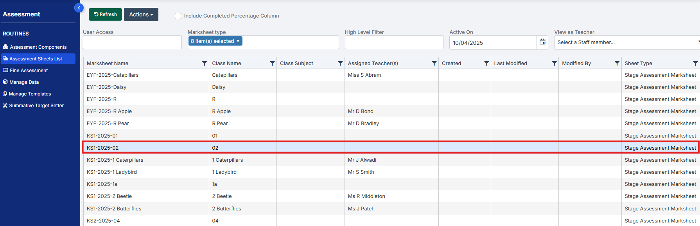700x226 pixels.
Task: Click filter icon on Created column
Action: pyautogui.click(x=486, y=64)
